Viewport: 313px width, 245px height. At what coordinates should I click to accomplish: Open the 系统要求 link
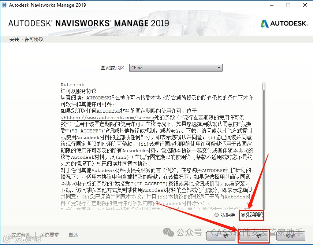point(49,235)
